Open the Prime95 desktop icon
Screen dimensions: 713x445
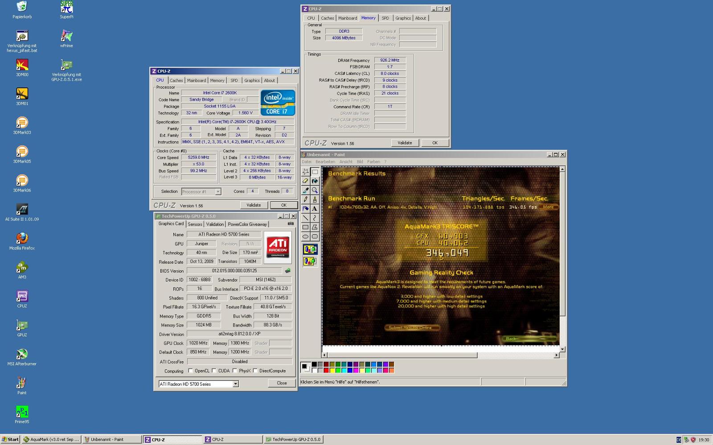pyautogui.click(x=22, y=415)
